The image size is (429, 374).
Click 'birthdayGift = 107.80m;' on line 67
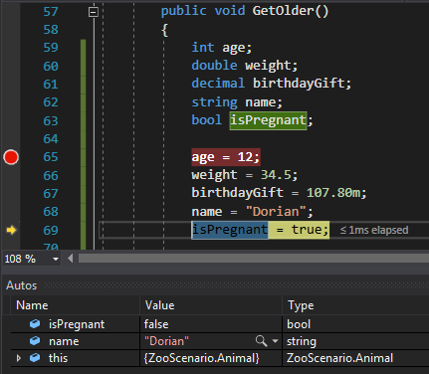click(279, 193)
